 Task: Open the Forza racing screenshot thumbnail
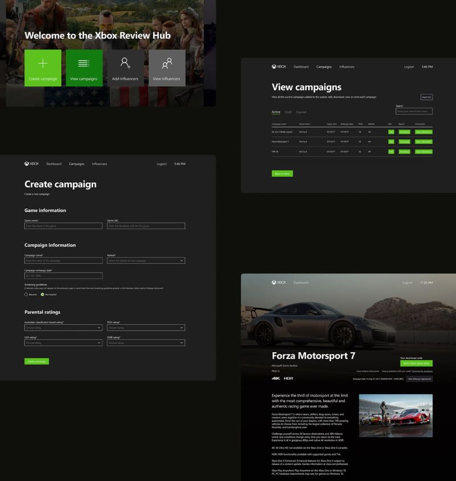coord(396,415)
